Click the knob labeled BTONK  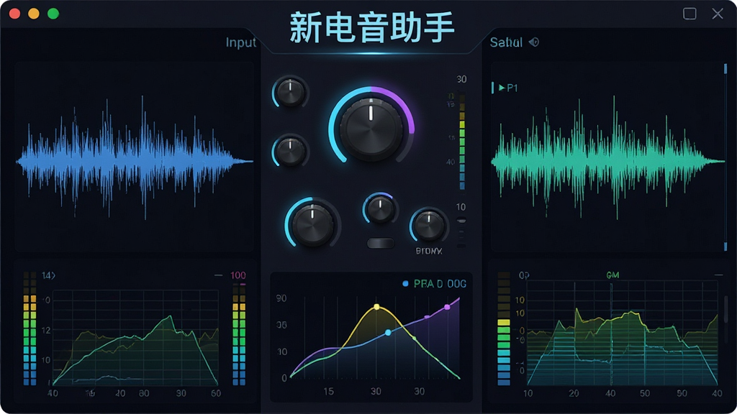[x=429, y=226]
